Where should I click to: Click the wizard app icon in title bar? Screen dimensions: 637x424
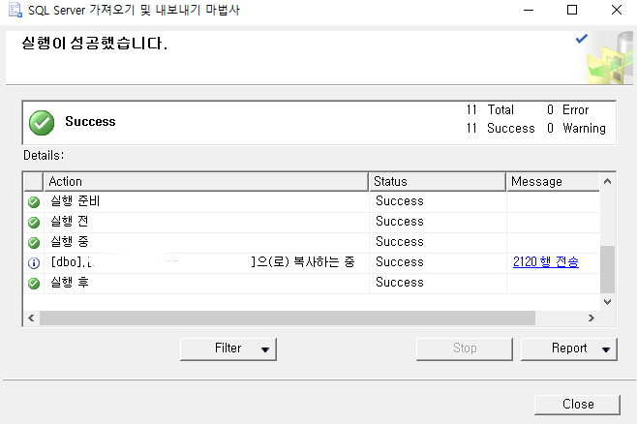point(15,10)
